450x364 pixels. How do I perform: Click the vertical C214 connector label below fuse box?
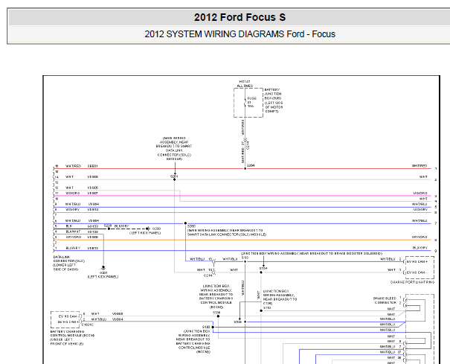pos(248,145)
